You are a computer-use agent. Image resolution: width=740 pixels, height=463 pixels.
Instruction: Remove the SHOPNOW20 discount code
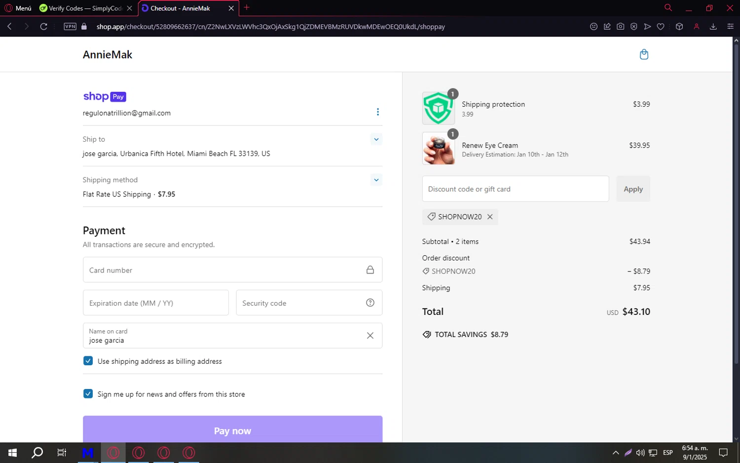[x=490, y=217]
